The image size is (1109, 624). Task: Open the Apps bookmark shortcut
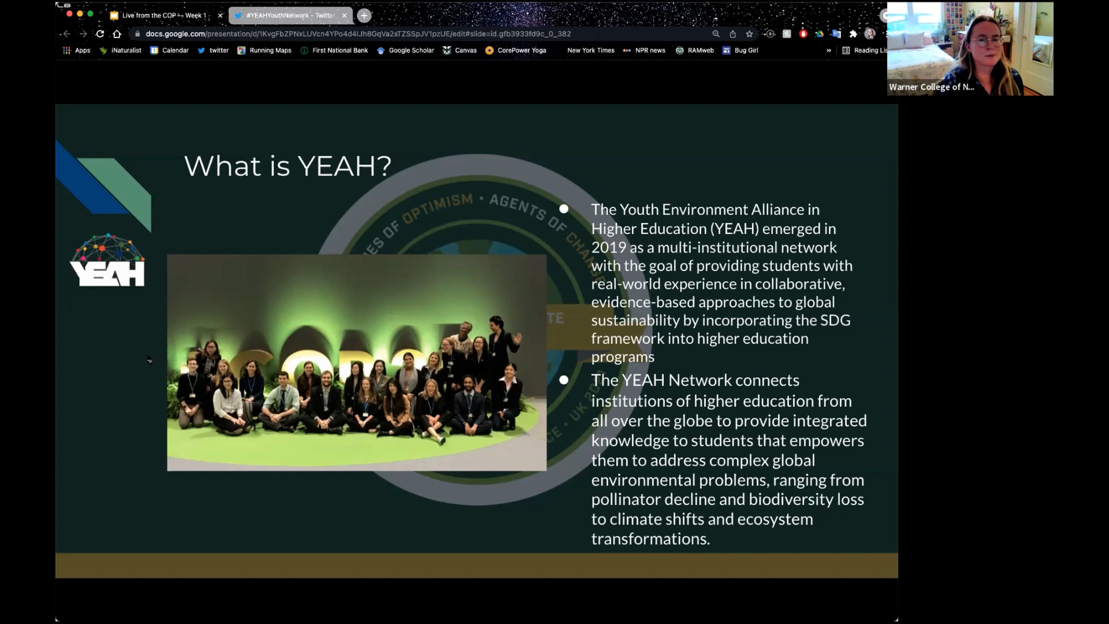click(77, 50)
